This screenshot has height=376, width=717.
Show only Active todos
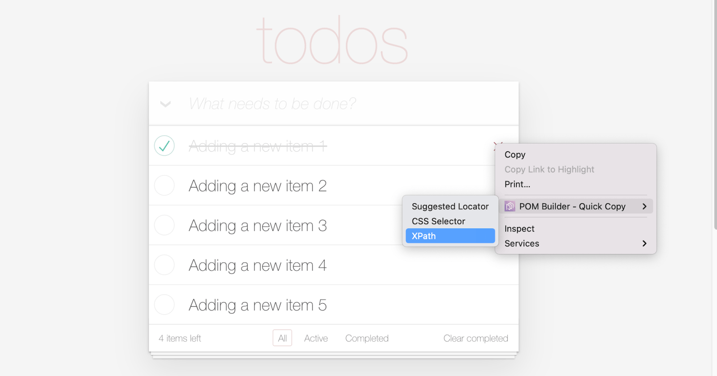[316, 338]
